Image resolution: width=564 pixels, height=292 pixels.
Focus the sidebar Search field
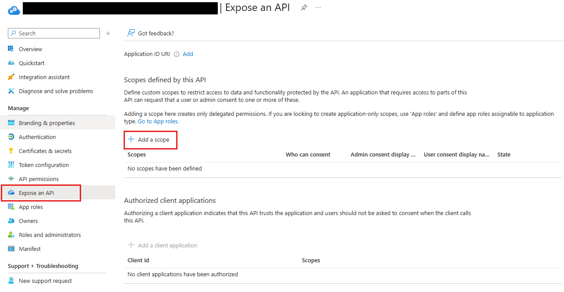pos(57,33)
